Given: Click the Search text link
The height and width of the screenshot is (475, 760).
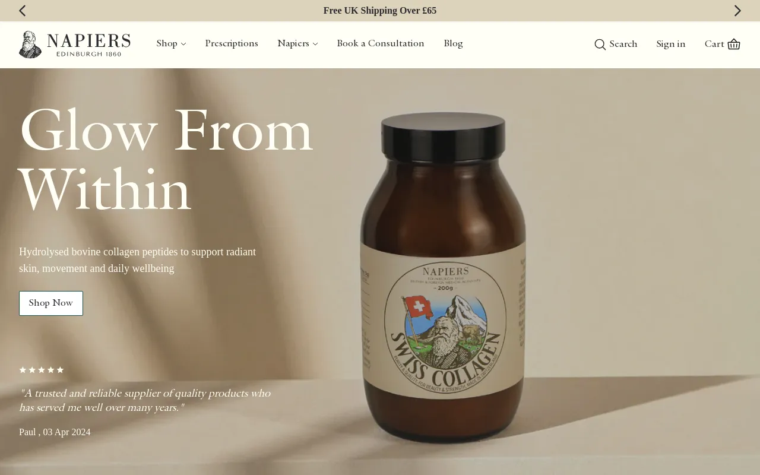Looking at the screenshot, I should [x=623, y=44].
